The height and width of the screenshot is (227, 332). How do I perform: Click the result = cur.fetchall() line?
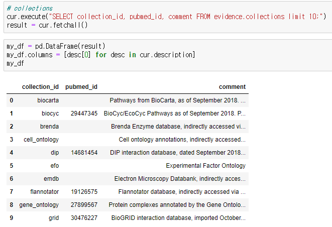tap(47, 25)
